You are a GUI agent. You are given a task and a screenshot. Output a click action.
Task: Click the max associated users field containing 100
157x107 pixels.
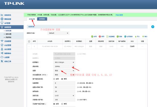tap(64, 100)
